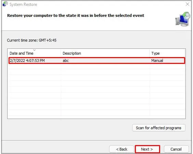Click Scan for affected programs button
The width and height of the screenshot is (193, 154).
click(x=159, y=128)
